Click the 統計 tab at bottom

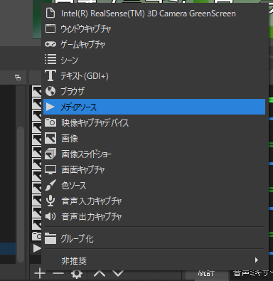[x=205, y=273]
